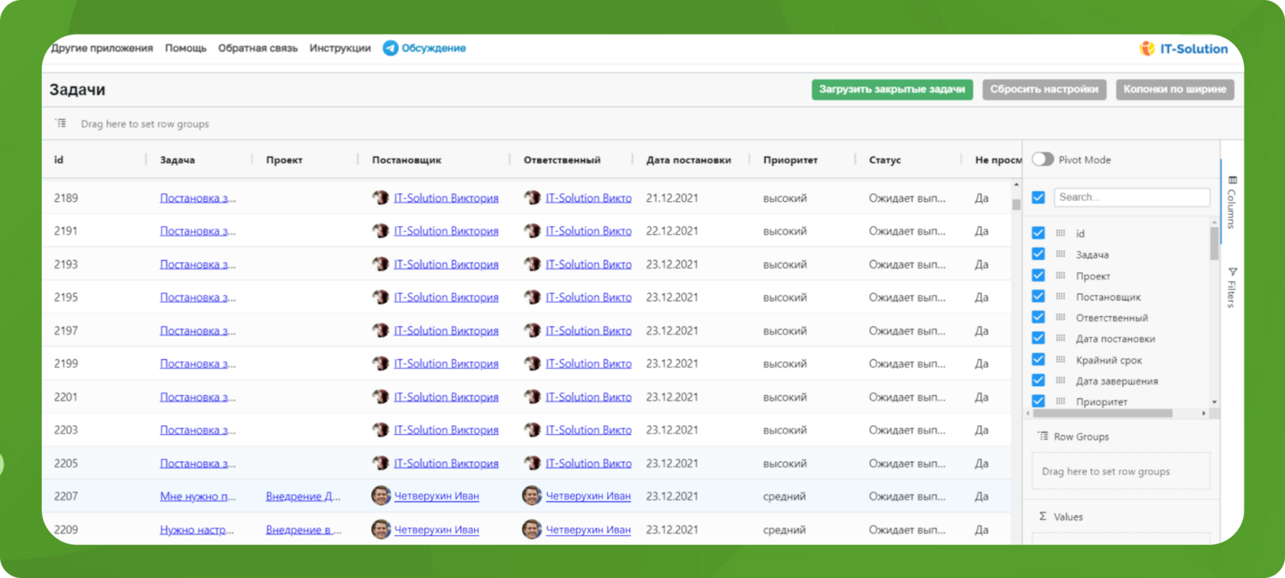The image size is (1285, 578).
Task: Click the drag handle icon beside Проект in columns list
Action: click(1060, 275)
